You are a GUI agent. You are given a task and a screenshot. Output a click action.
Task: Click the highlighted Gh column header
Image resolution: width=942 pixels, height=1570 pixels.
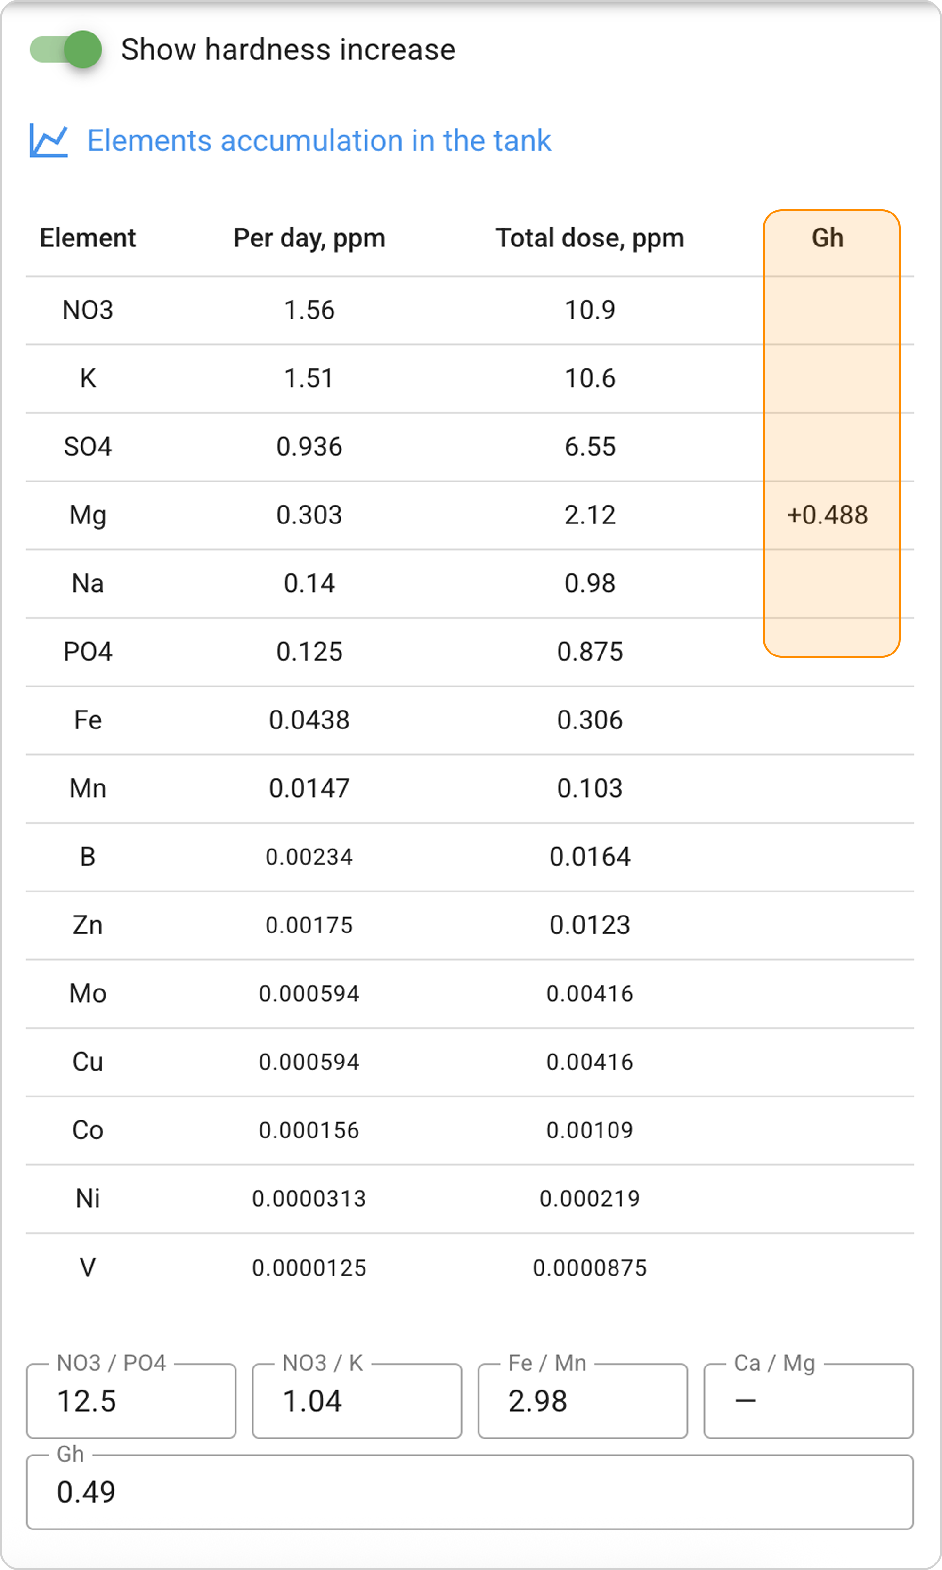(x=827, y=238)
